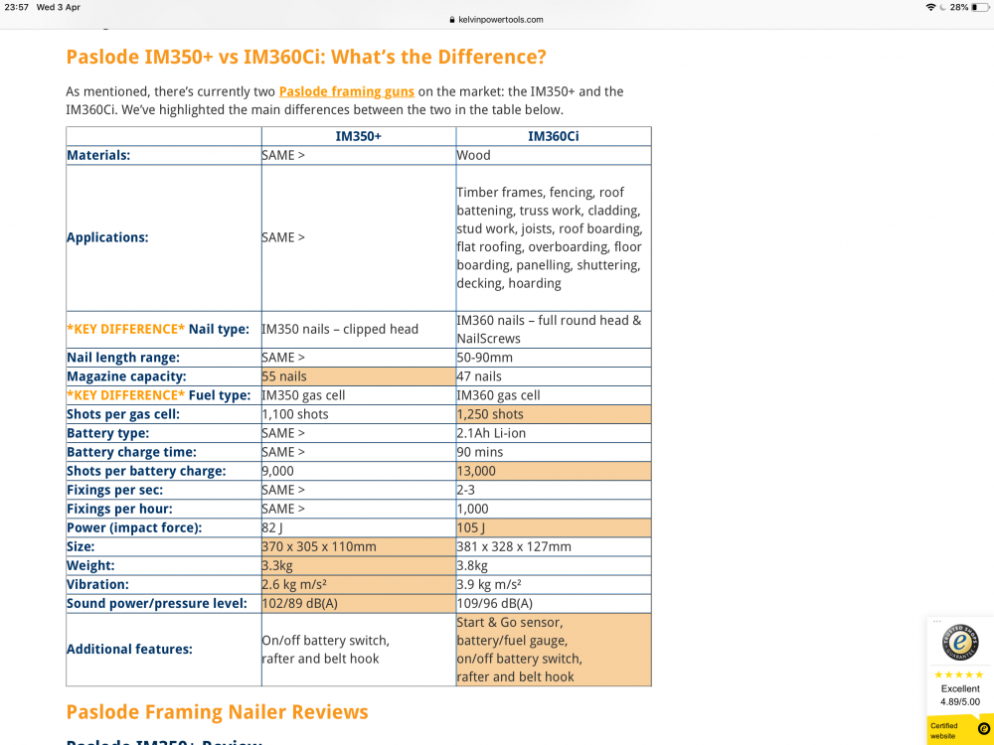
Task: Select the 50-90mm nail length cell
Action: pos(554,358)
